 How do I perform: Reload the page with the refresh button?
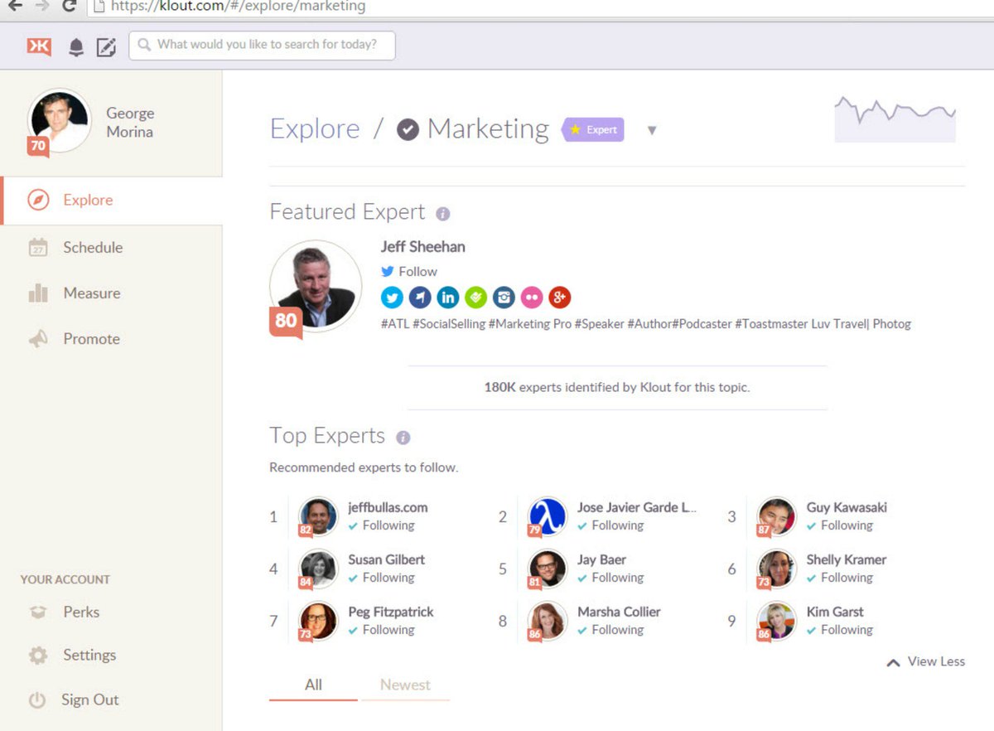(69, 6)
